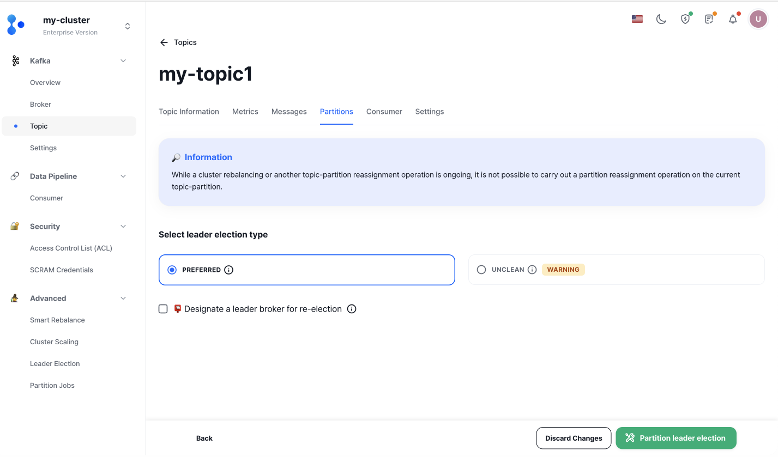Click info icon beside leader broker option
This screenshot has width=778, height=457.
[x=352, y=309]
